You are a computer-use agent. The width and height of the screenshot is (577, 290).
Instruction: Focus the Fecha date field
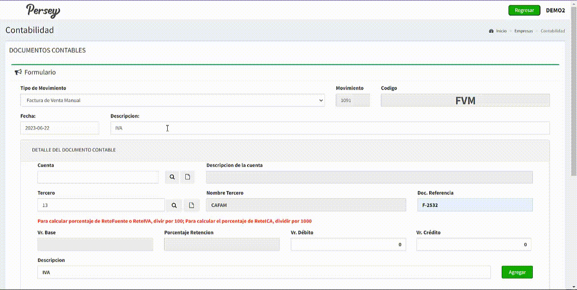pyautogui.click(x=60, y=128)
